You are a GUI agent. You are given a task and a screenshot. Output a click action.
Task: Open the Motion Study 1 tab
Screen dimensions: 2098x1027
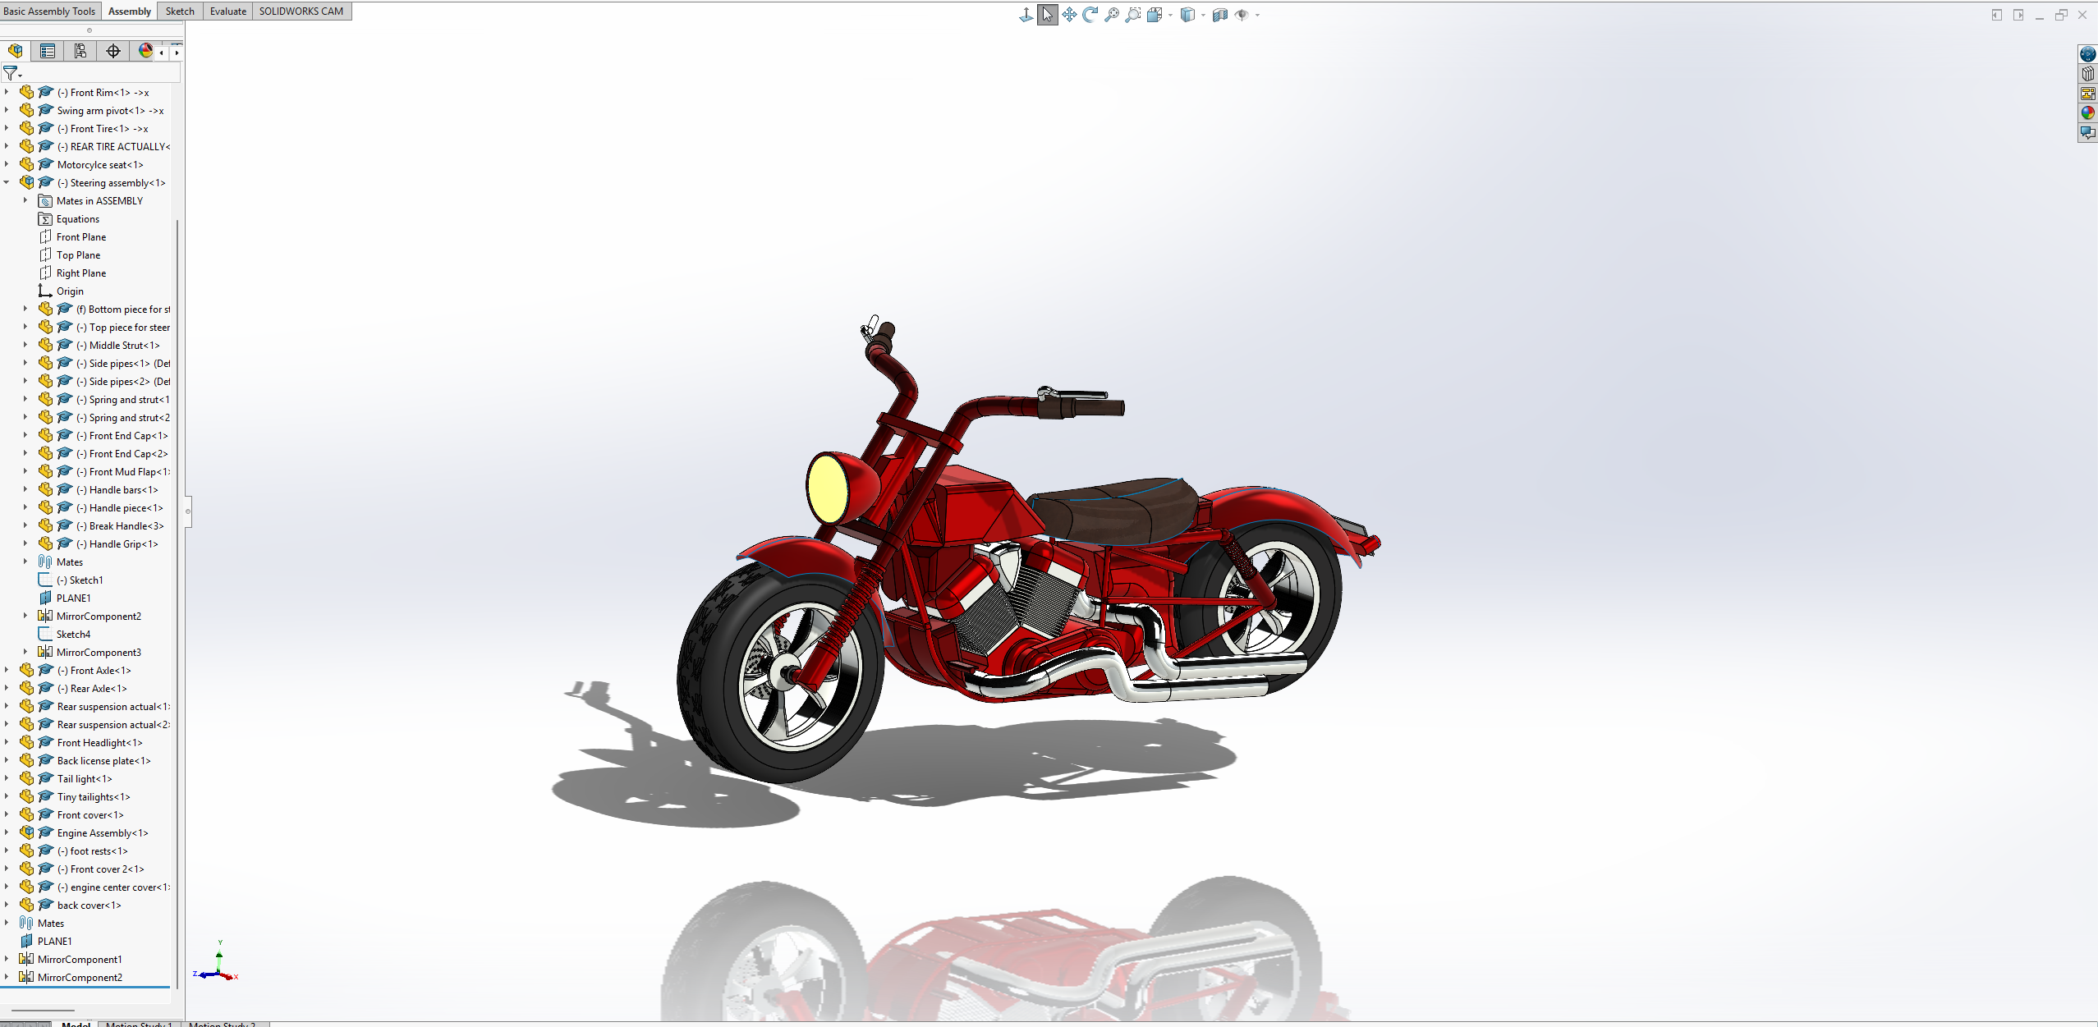click(139, 1024)
